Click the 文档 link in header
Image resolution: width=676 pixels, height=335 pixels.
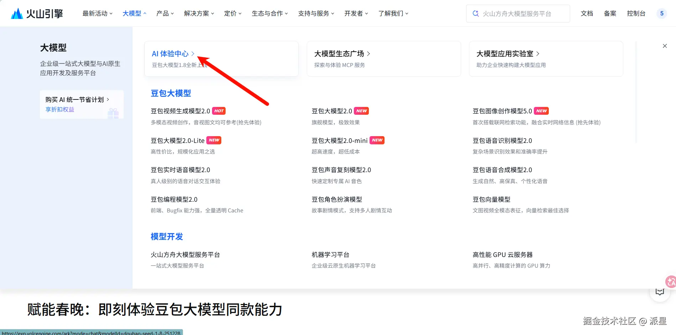pos(587,14)
